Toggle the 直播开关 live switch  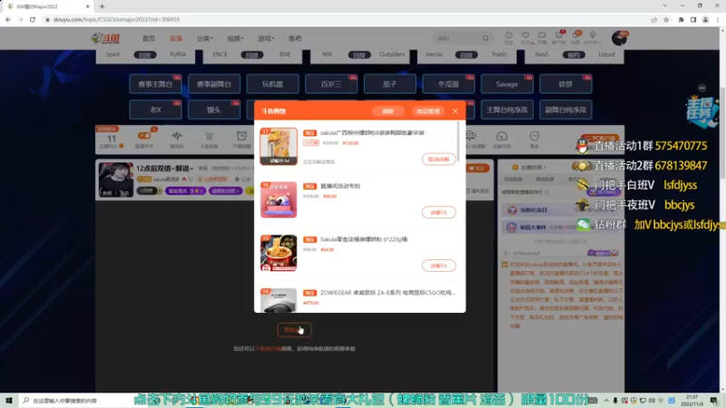[144, 136]
